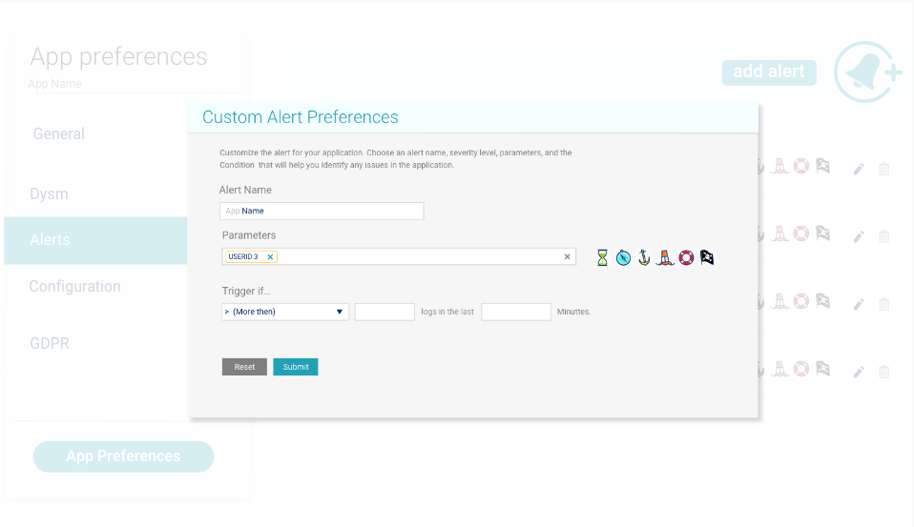The width and height of the screenshot is (914, 527).
Task: Click the flag icon in the second alert row
Action: [x=822, y=233]
